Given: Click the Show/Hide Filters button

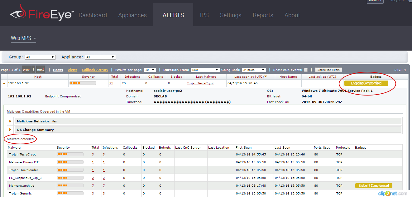Looking at the screenshot, I should pyautogui.click(x=328, y=70).
